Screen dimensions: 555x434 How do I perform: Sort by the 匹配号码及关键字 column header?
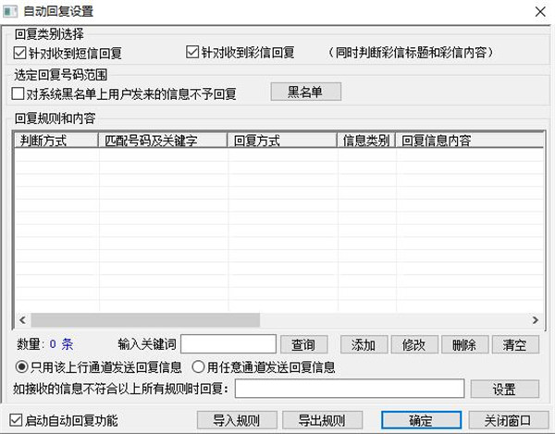[159, 142]
